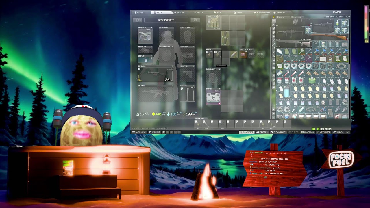Open the Prestige tab
Screen dimensions: 370x208
pos(280,12)
